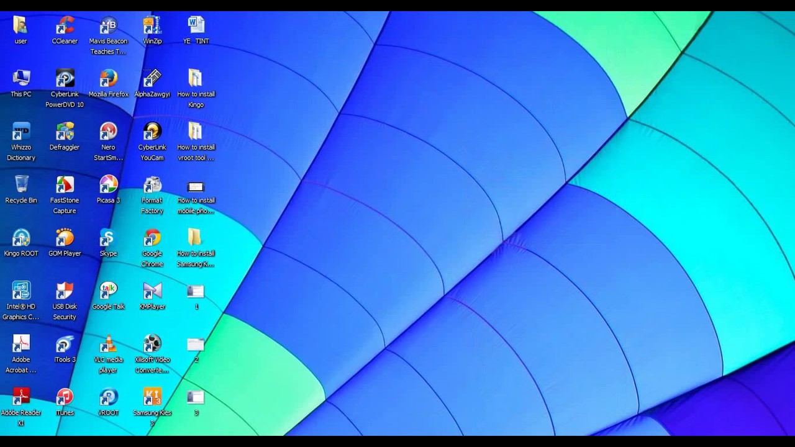Launch Whizzo Dictionary
Screen dimensions: 795x447
(x=20, y=132)
